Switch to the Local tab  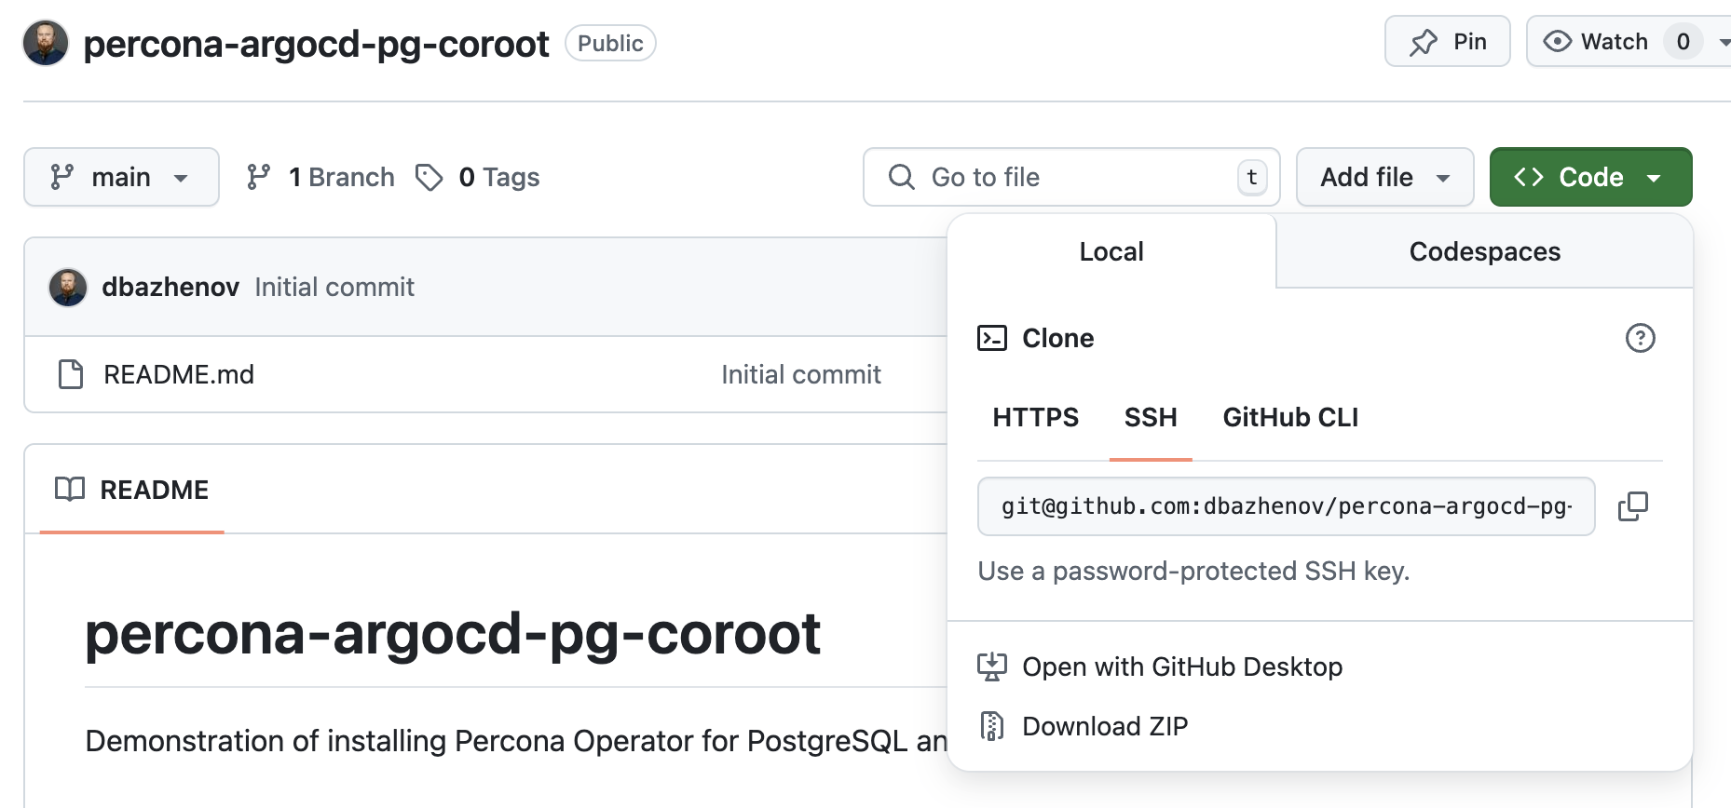tap(1111, 251)
